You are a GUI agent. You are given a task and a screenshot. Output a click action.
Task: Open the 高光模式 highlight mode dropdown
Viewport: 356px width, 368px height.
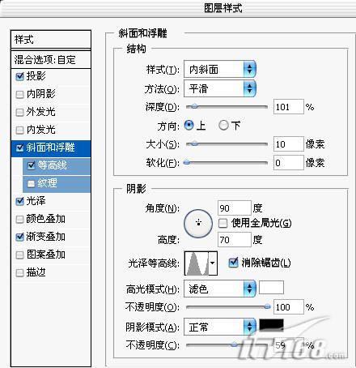(220, 289)
